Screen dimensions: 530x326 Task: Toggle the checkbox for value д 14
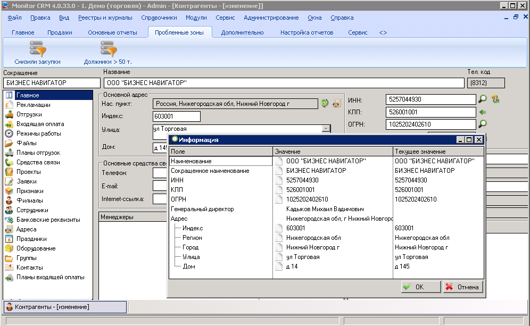tap(279, 266)
